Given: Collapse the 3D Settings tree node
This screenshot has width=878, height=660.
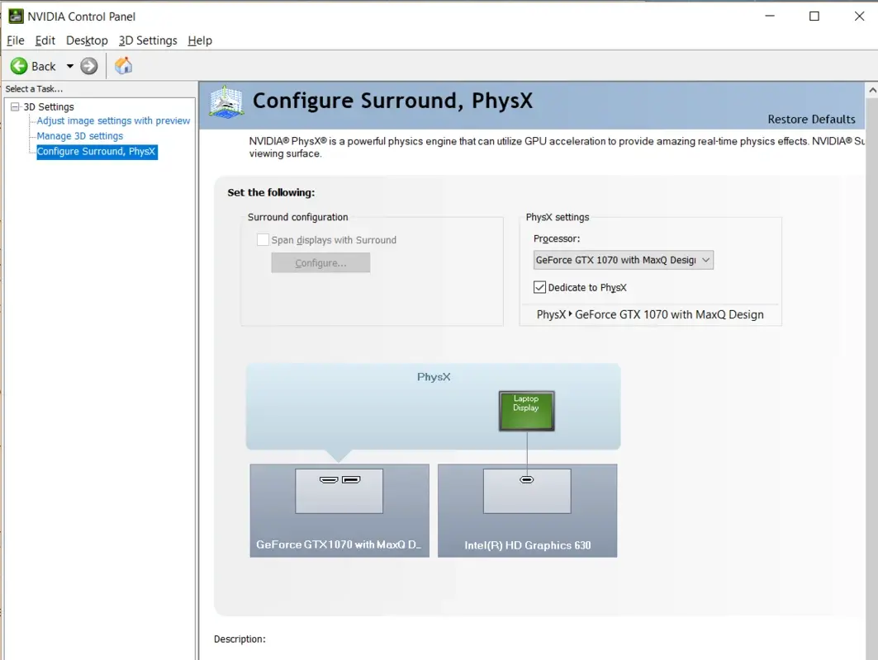Looking at the screenshot, I should [14, 106].
